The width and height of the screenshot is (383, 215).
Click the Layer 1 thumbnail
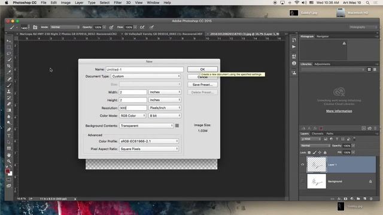(x=317, y=165)
